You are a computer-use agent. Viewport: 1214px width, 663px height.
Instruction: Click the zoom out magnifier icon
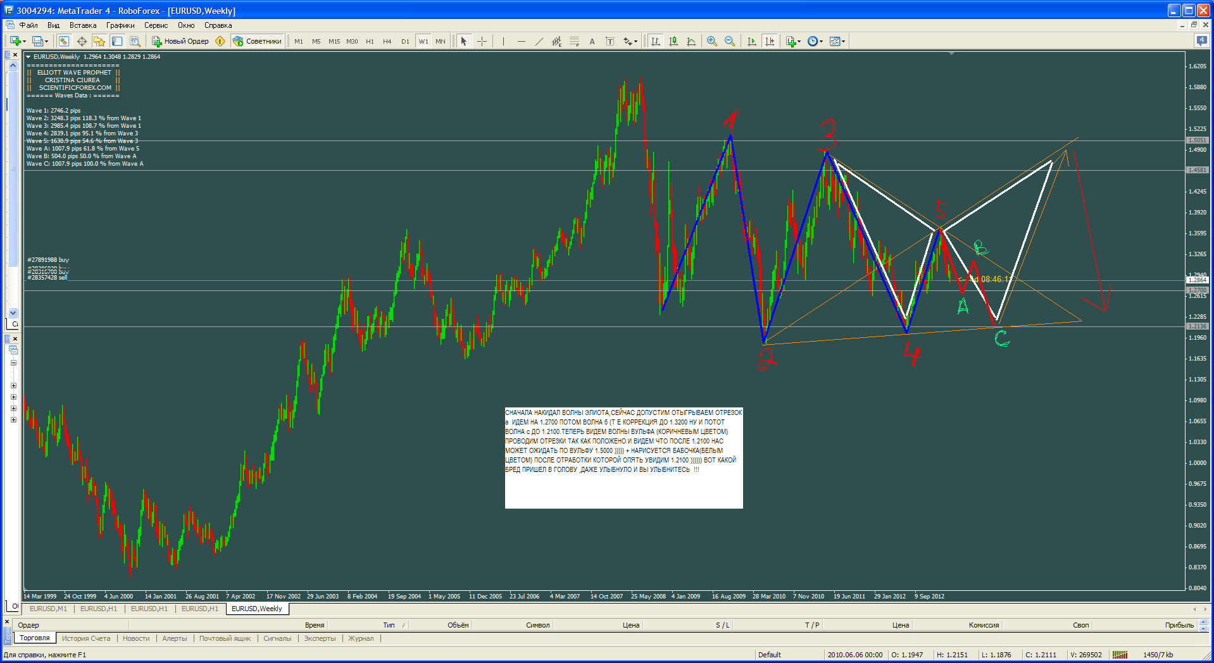pyautogui.click(x=730, y=41)
